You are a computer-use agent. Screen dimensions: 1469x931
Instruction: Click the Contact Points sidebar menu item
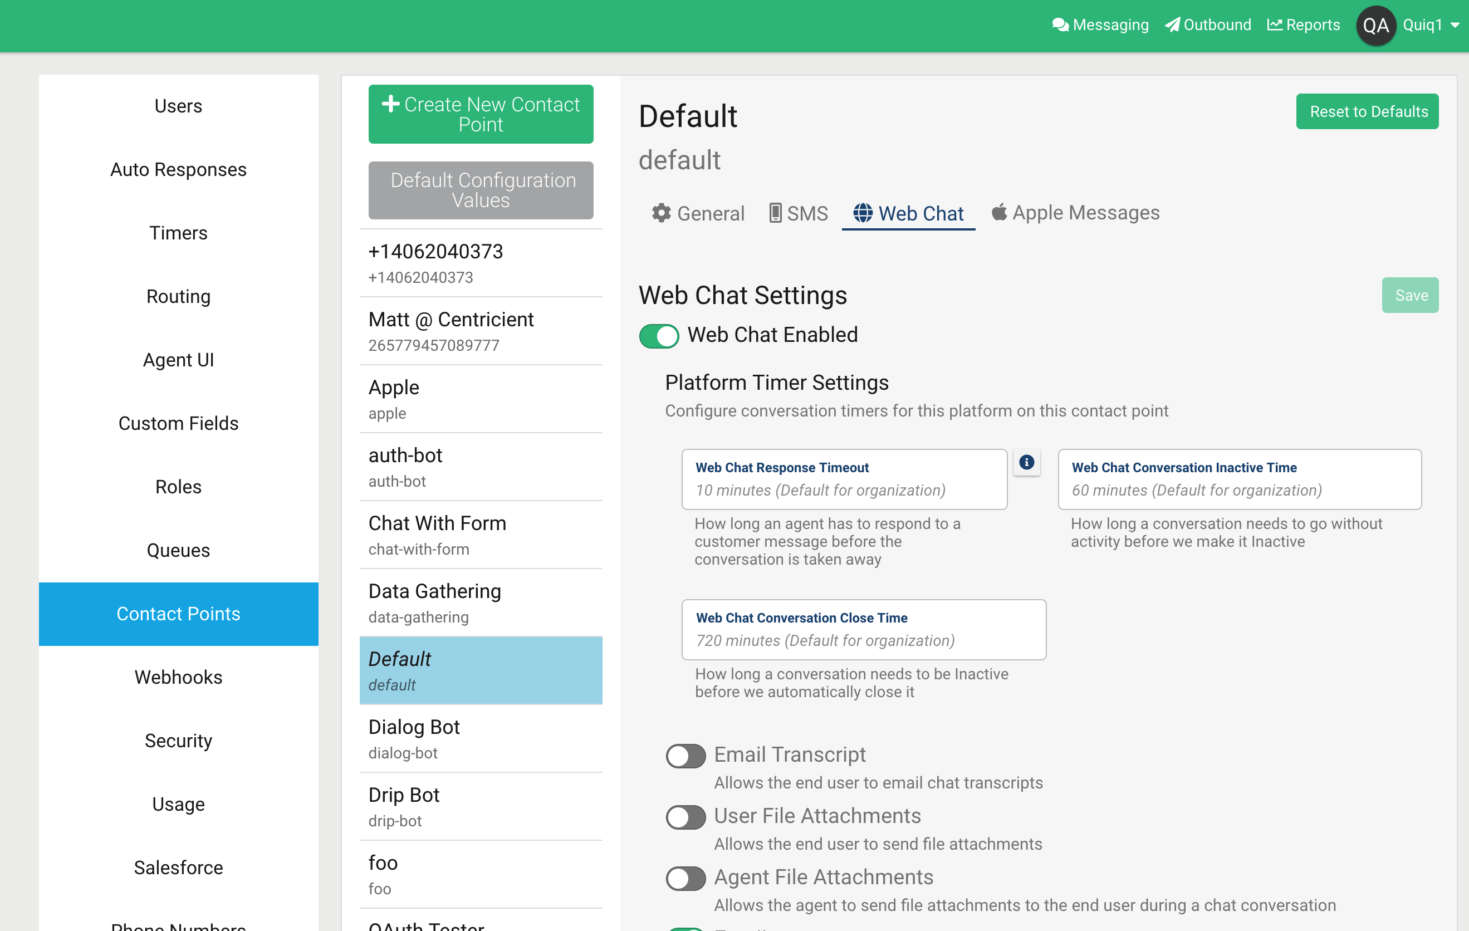[178, 613]
